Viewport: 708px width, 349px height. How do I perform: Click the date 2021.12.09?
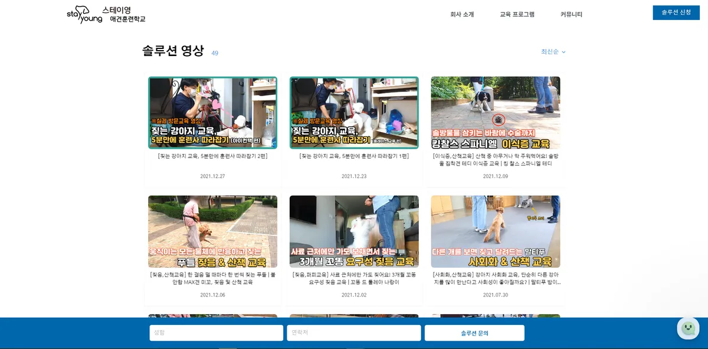click(x=496, y=176)
